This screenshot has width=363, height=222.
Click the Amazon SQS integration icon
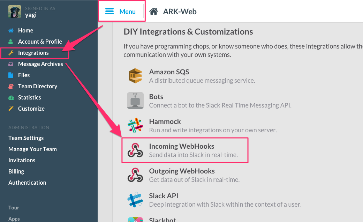pos(135,76)
